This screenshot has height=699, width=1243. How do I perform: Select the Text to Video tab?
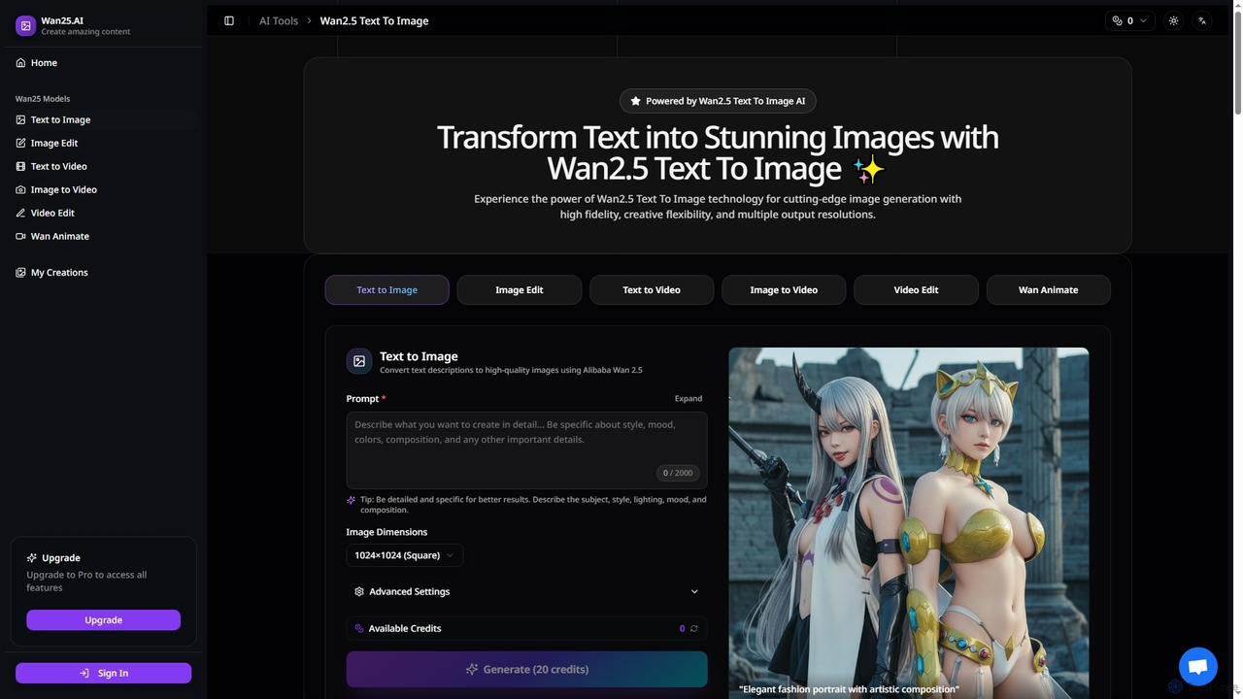pos(652,289)
